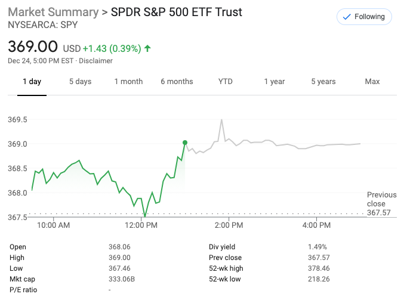
Task: Click the Following checkmark icon
Action: pyautogui.click(x=347, y=17)
